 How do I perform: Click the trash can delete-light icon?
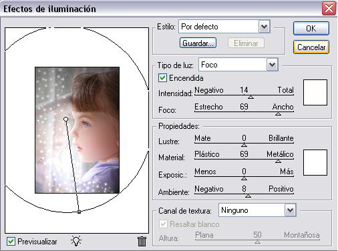[142, 242]
